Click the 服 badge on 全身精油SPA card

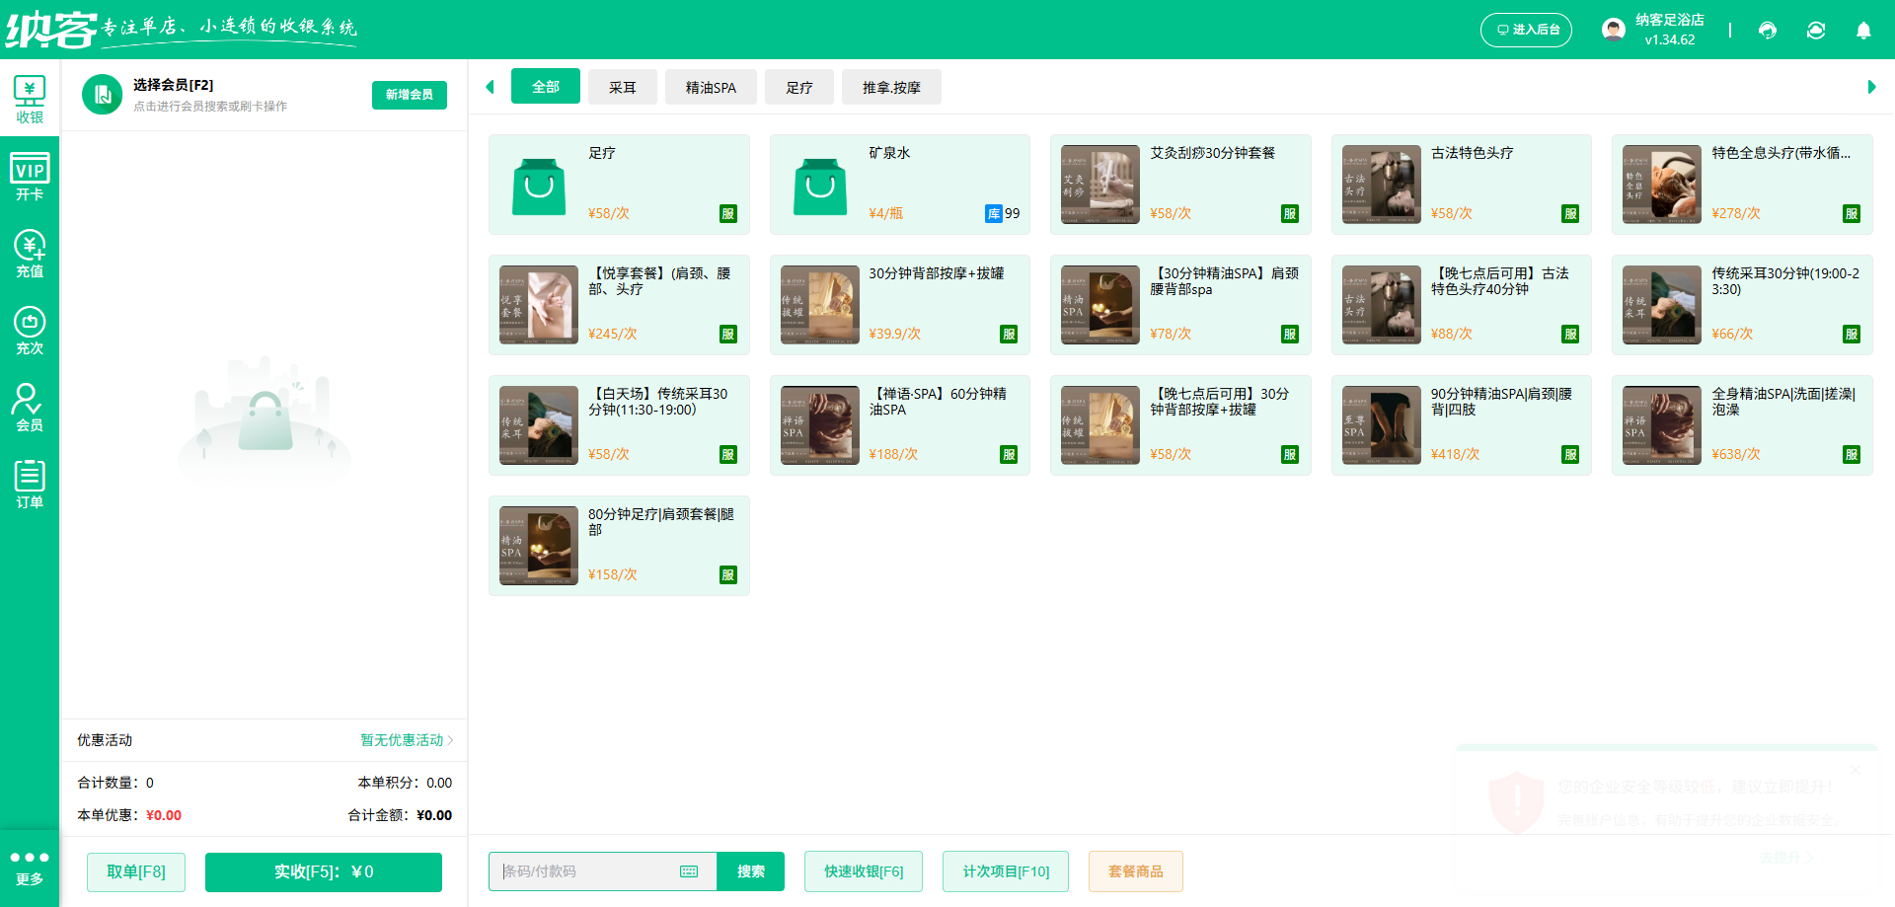[x=1852, y=454]
